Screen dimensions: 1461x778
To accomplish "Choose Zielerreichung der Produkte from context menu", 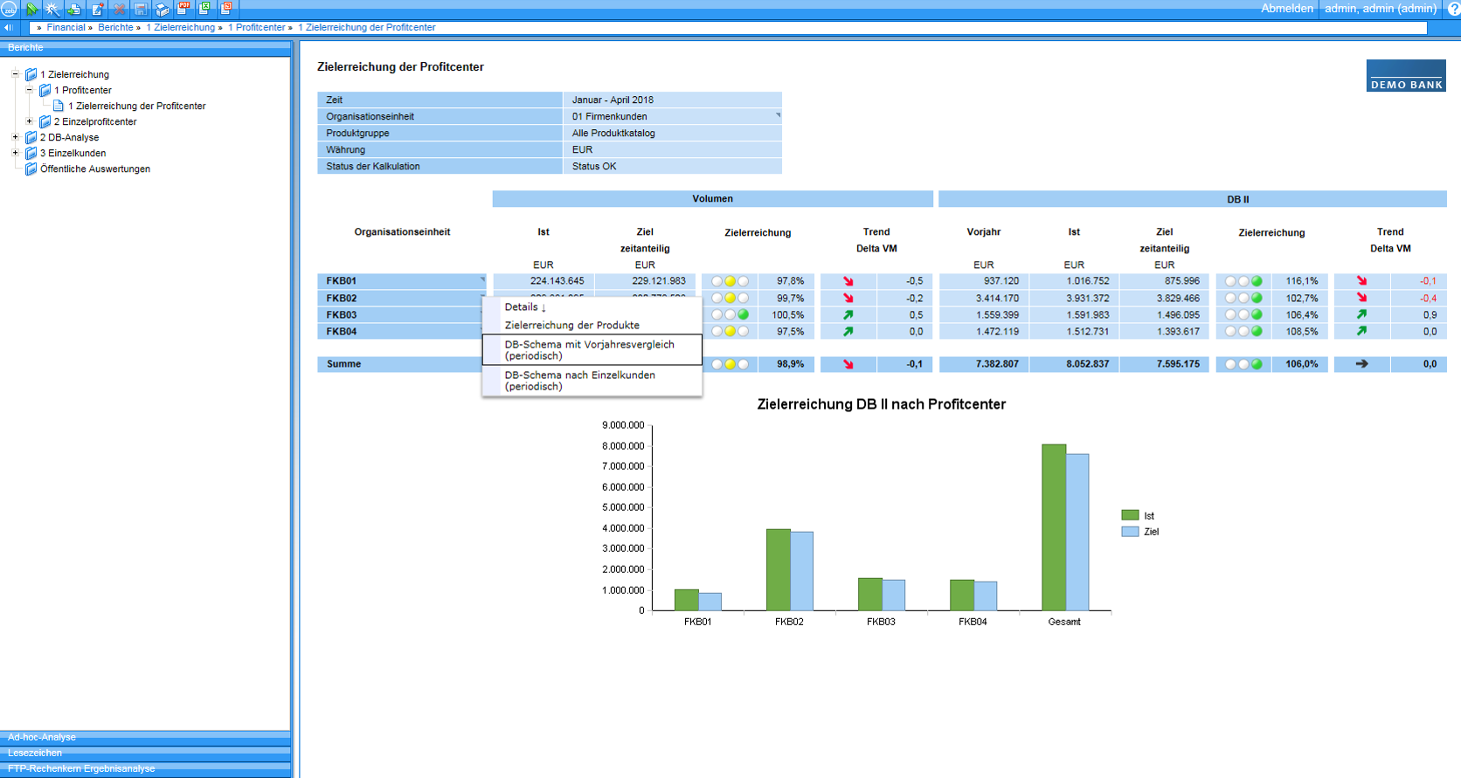I will (x=571, y=325).
